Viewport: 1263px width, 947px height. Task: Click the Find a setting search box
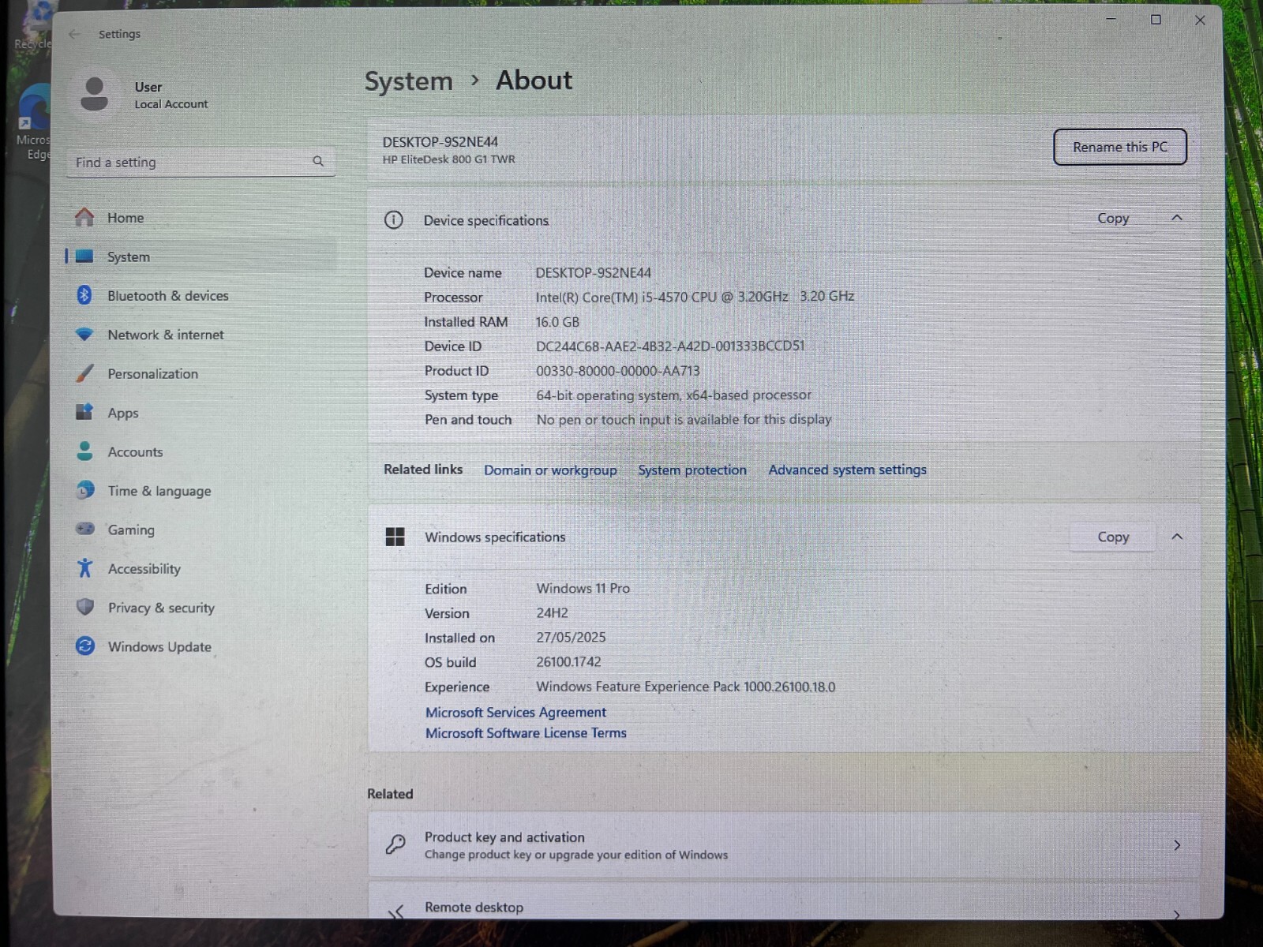tap(201, 162)
